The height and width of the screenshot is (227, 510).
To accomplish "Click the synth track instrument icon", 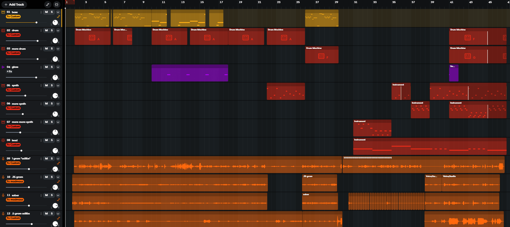I will 3,85.
